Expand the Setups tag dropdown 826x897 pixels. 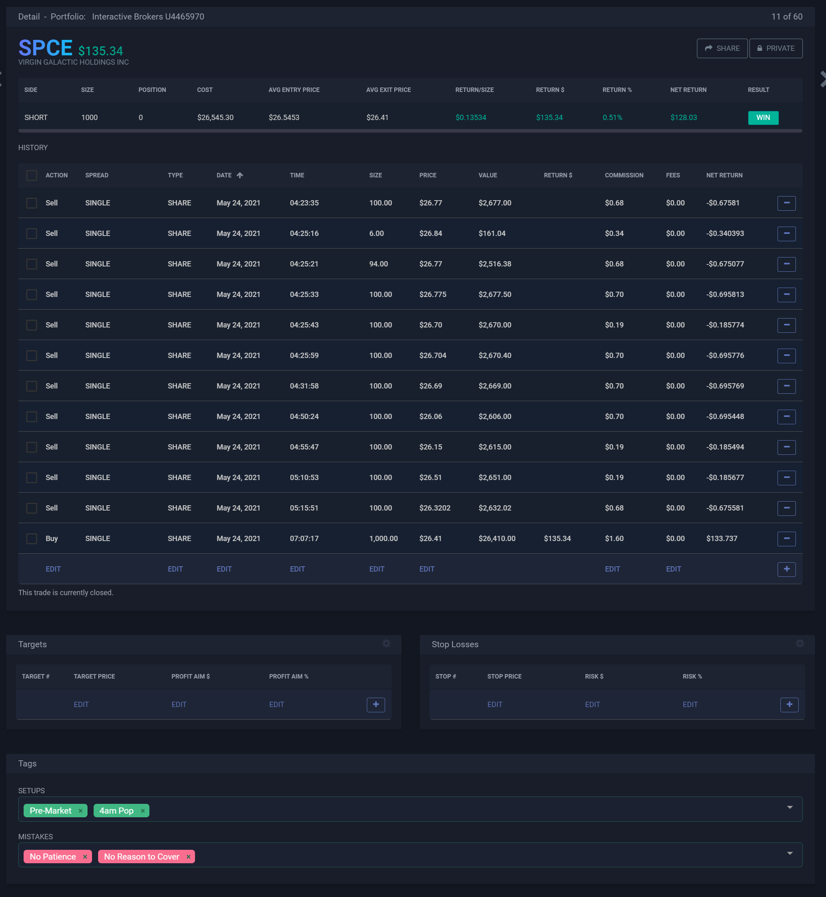(789, 807)
